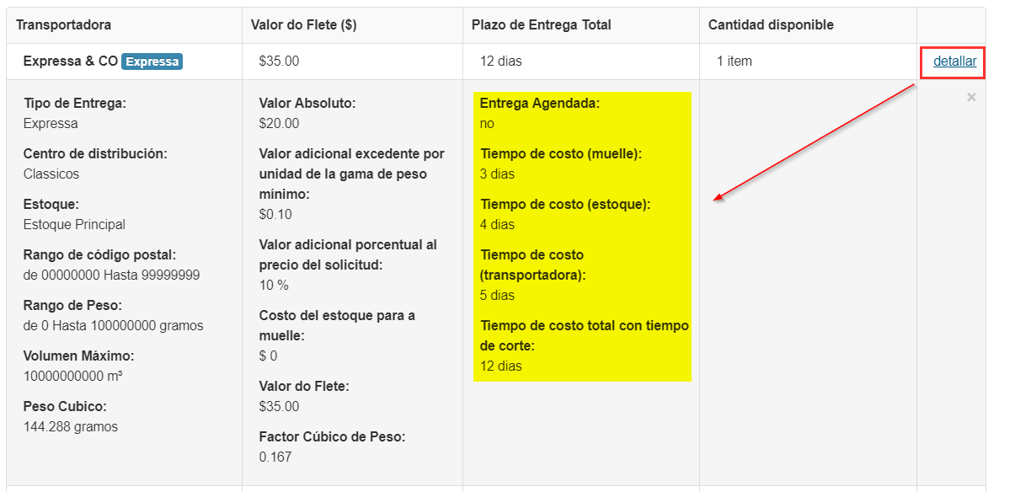
Task: Close the shipping details panel
Action: click(x=971, y=98)
